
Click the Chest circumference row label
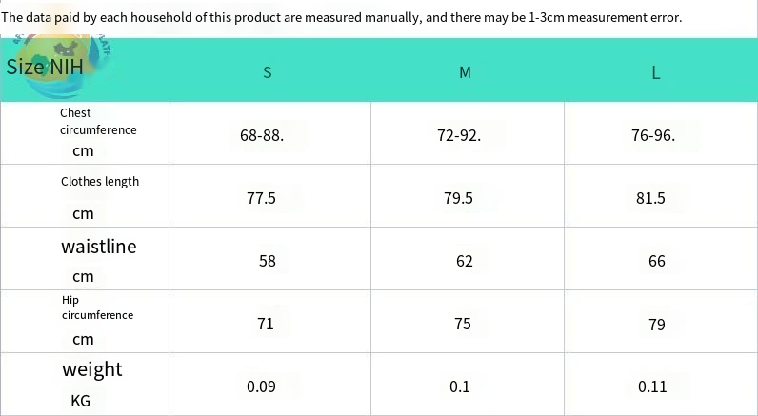coord(98,132)
